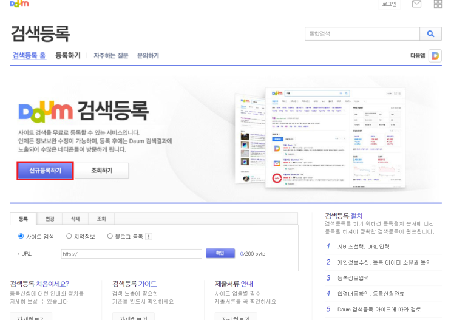Screen dimensions: 451x320
Task: Open the 문의하기 menu item
Action: (148, 55)
